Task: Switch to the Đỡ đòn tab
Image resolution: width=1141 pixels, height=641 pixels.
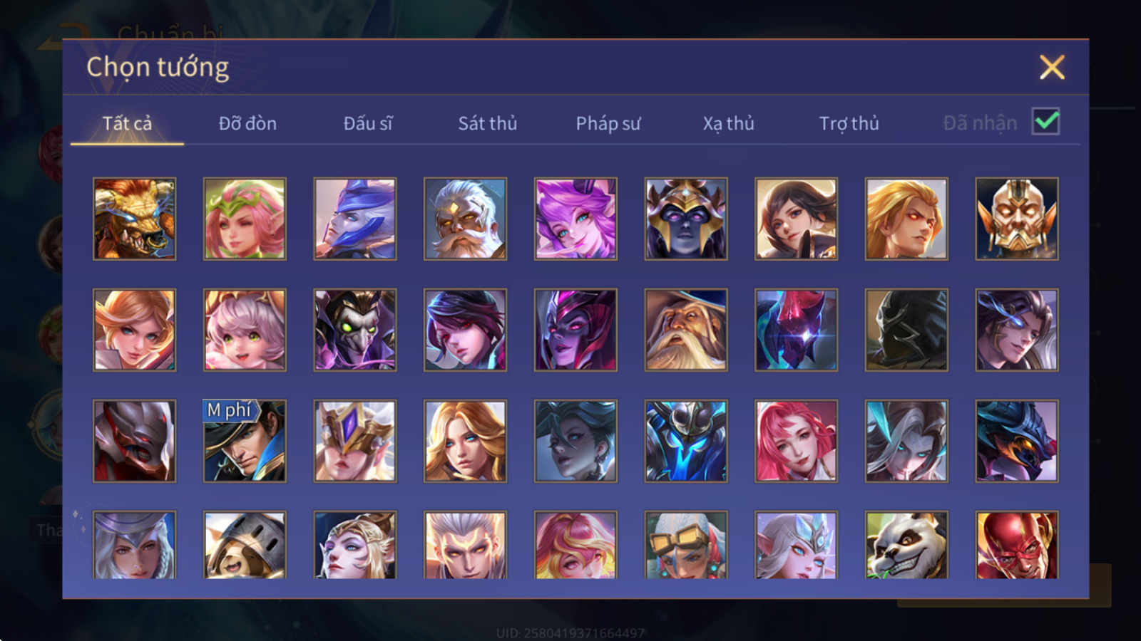Action: click(x=247, y=123)
